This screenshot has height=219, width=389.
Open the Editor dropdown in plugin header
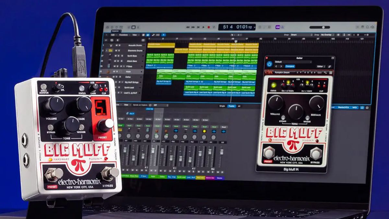321,66
